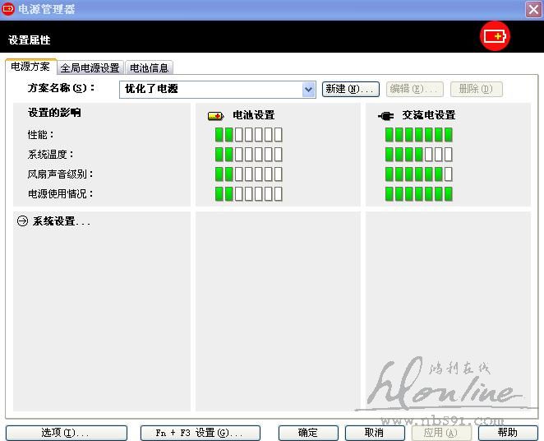Click AC 电源使用情况 level bar
Screen dimensions: 544x441
(419, 194)
